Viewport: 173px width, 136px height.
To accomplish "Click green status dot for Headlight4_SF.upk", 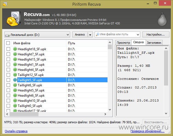I will coord(15,69).
